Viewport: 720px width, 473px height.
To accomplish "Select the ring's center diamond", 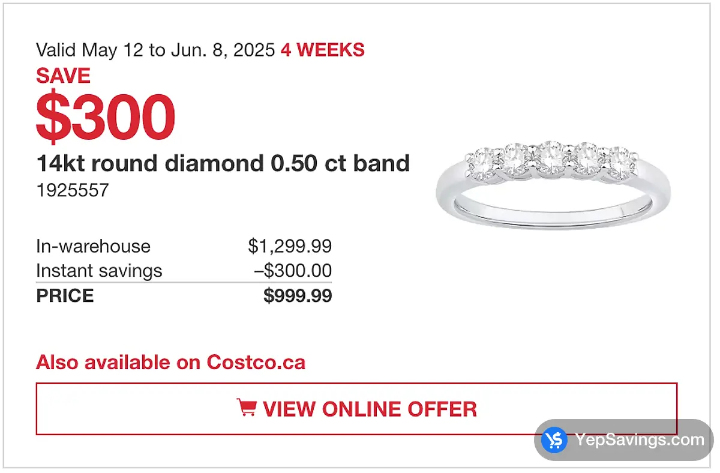I will coord(553,155).
